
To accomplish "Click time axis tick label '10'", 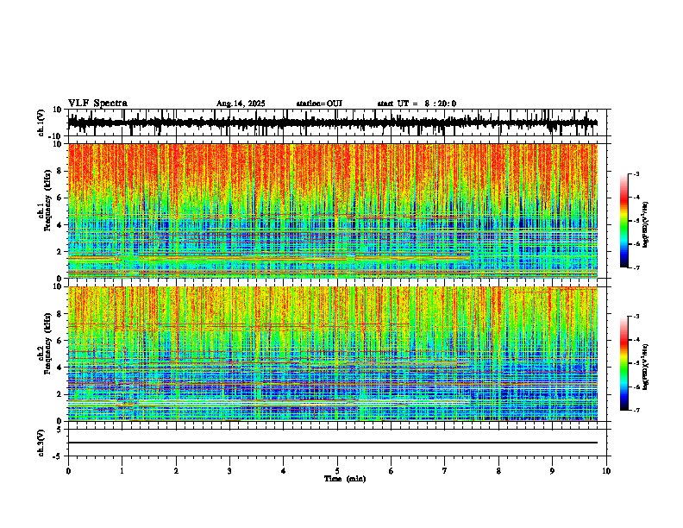I will [x=606, y=471].
